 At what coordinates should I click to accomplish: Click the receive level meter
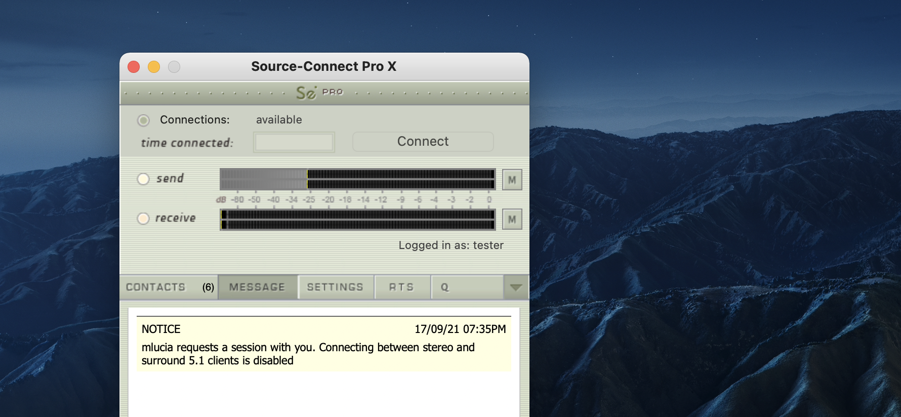(357, 220)
